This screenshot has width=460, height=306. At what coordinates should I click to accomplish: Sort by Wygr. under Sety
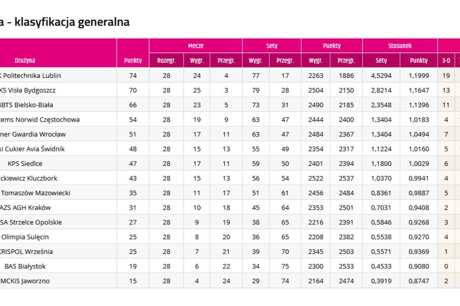[255, 60]
